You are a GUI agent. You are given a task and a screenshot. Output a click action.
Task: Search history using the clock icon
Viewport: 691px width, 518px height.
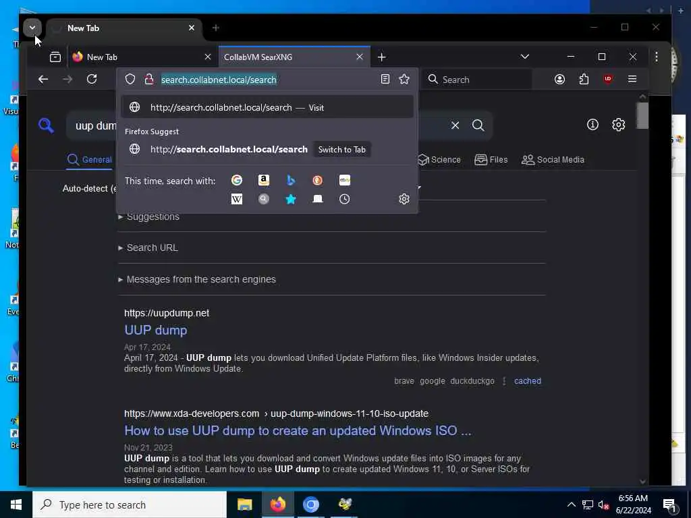coord(345,199)
